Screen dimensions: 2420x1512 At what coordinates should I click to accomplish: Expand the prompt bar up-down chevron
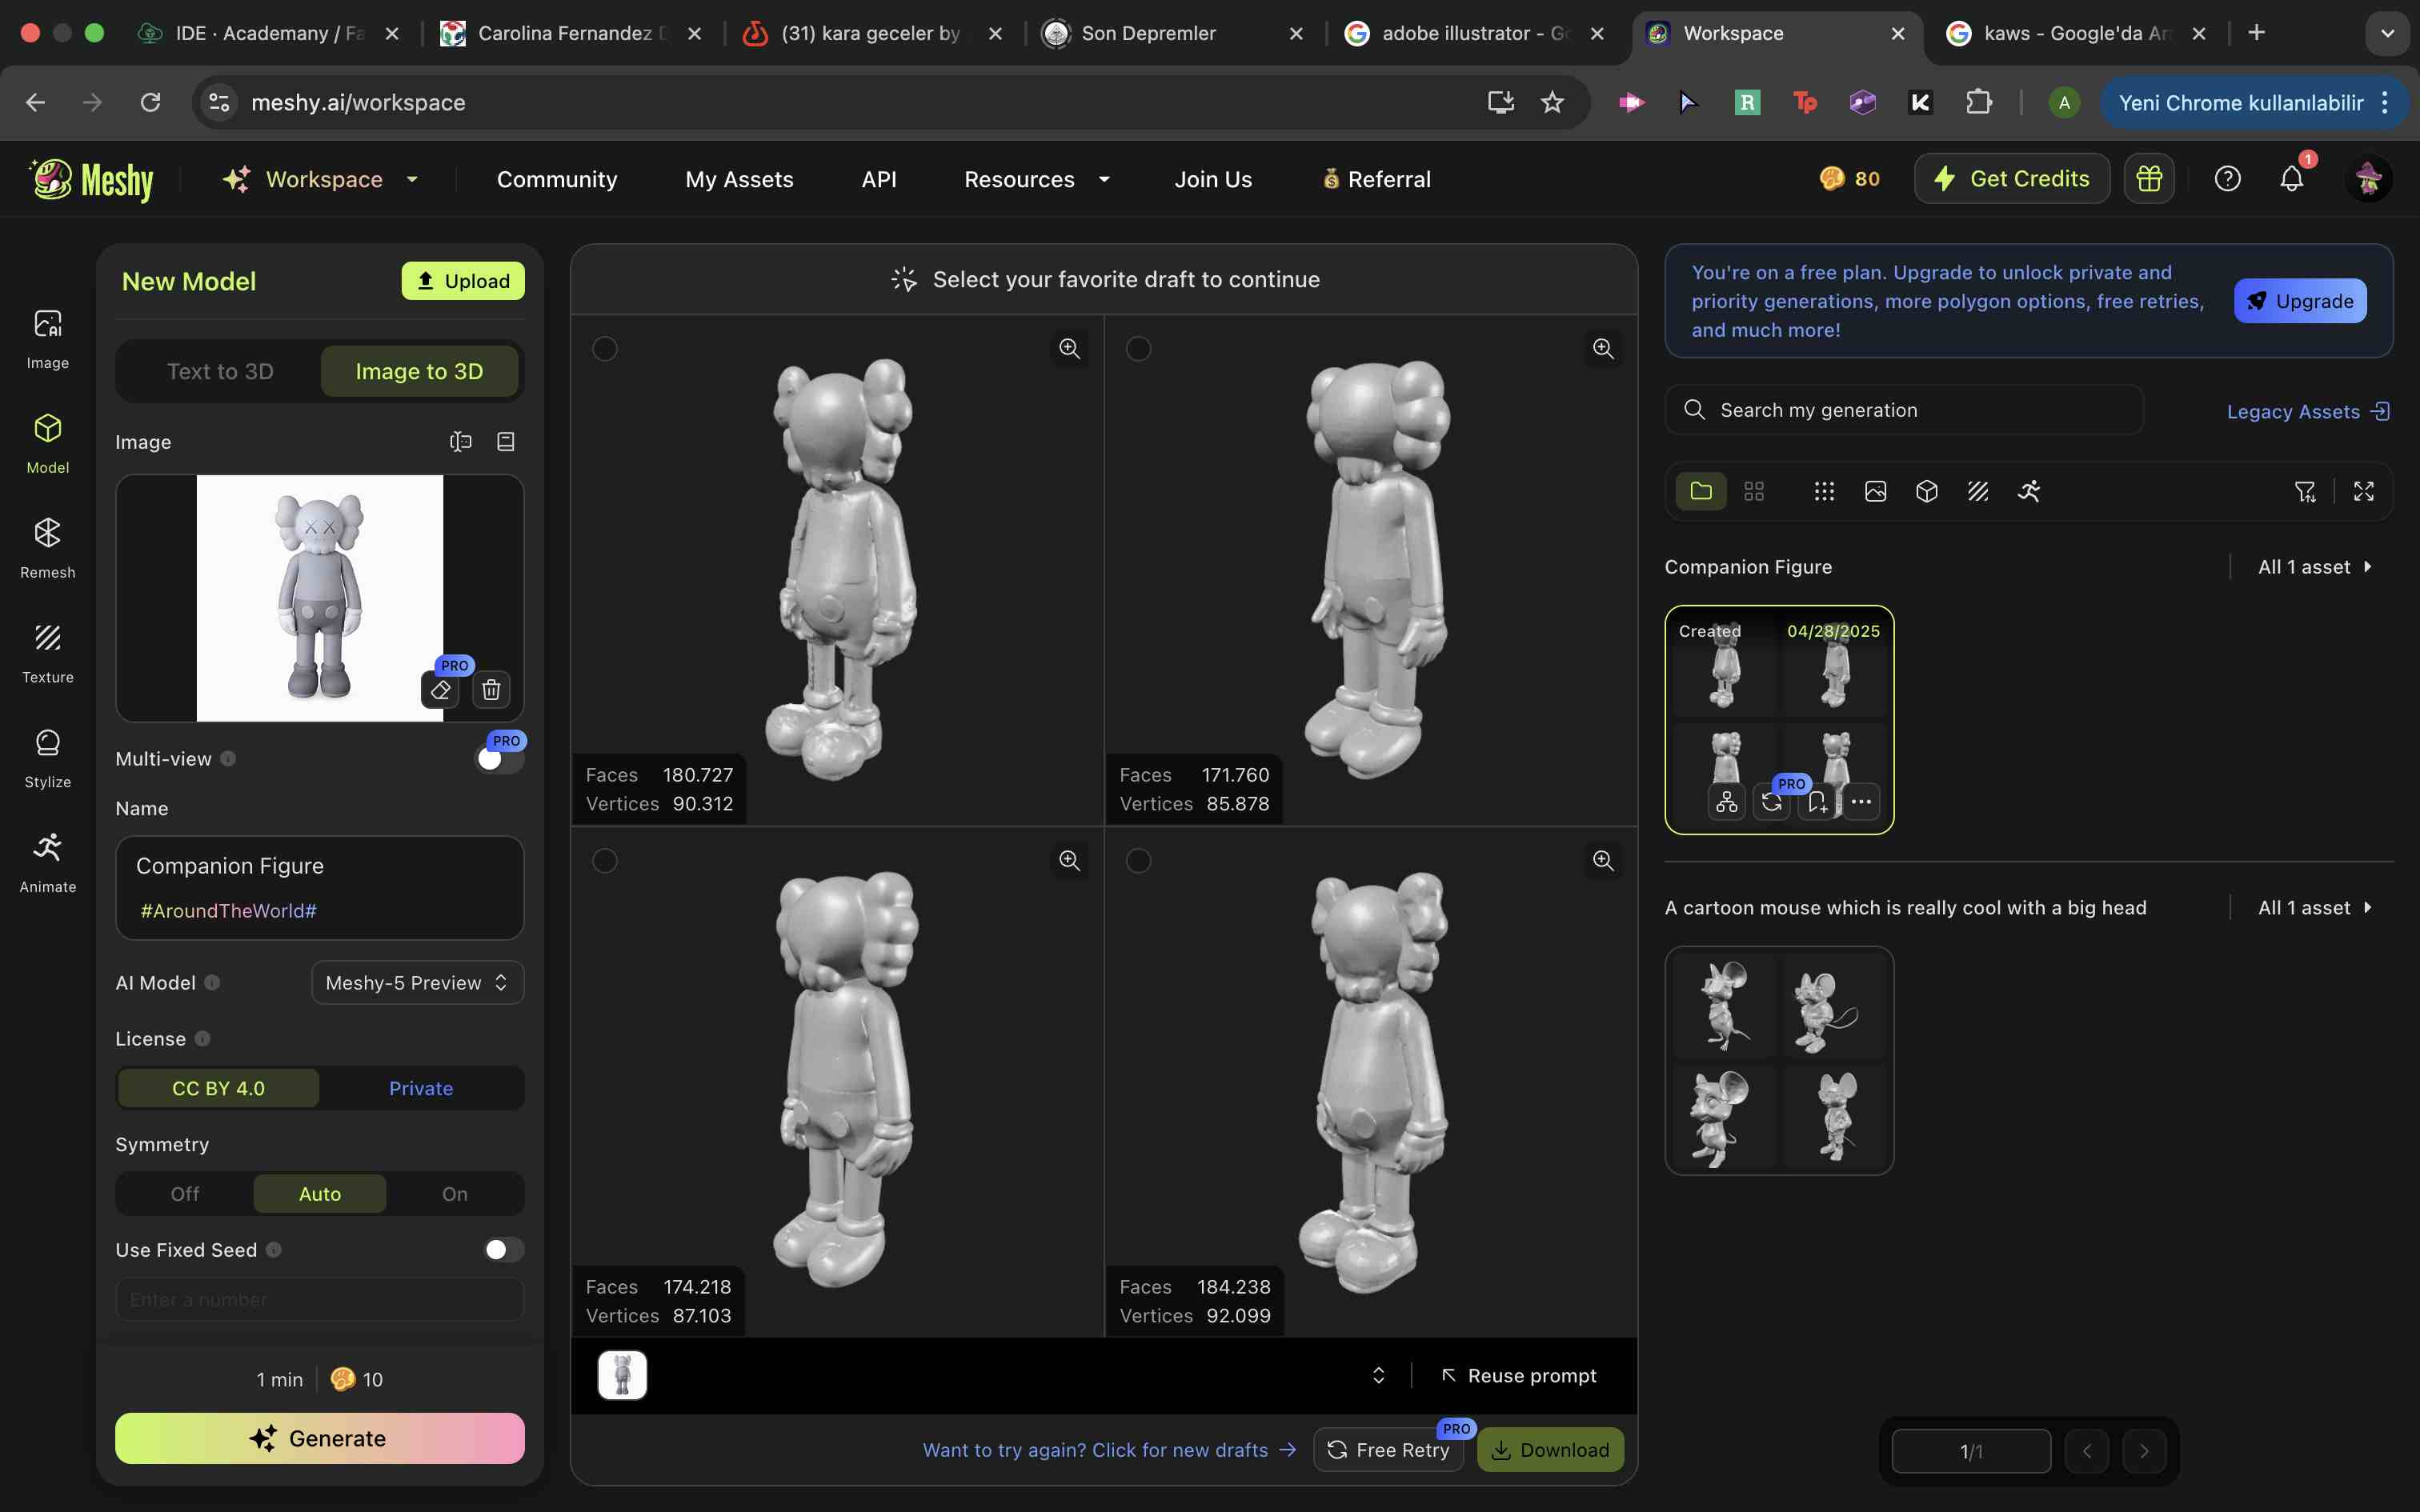[1378, 1376]
